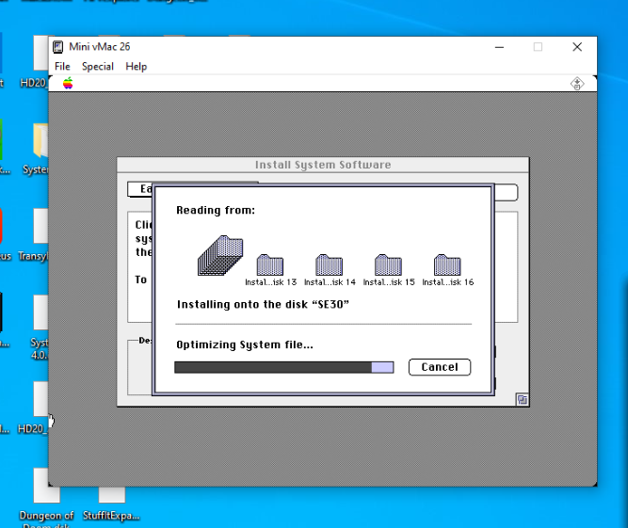Minimize the Mini vMac window
Viewport: 628px width, 528px height.
[x=499, y=47]
